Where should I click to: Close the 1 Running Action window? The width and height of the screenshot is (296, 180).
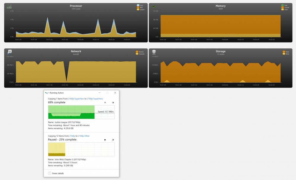pos(115,93)
